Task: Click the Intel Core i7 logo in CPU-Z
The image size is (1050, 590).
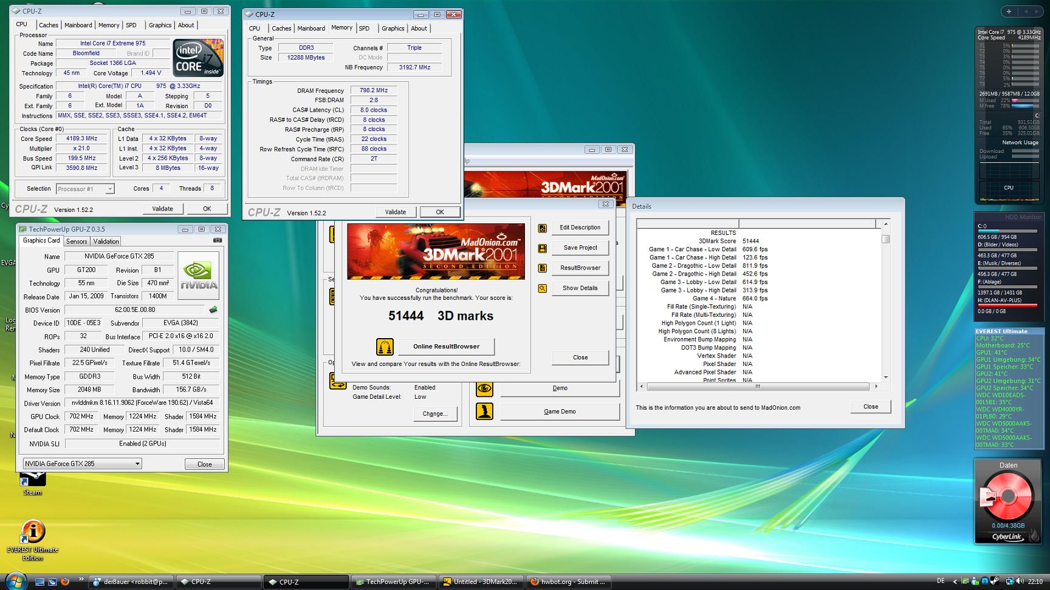Action: coord(198,58)
